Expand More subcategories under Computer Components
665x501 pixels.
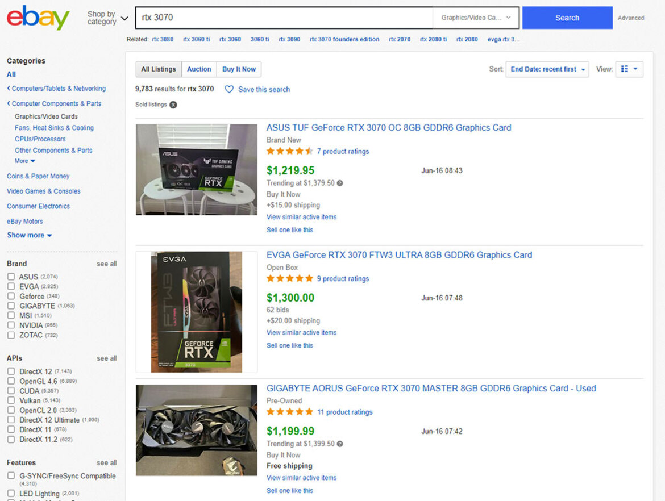click(25, 161)
